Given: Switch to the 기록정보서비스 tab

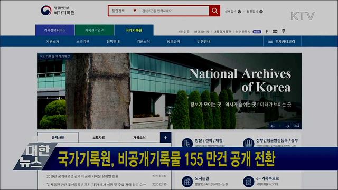Looking at the screenshot, I should [x=55, y=30].
